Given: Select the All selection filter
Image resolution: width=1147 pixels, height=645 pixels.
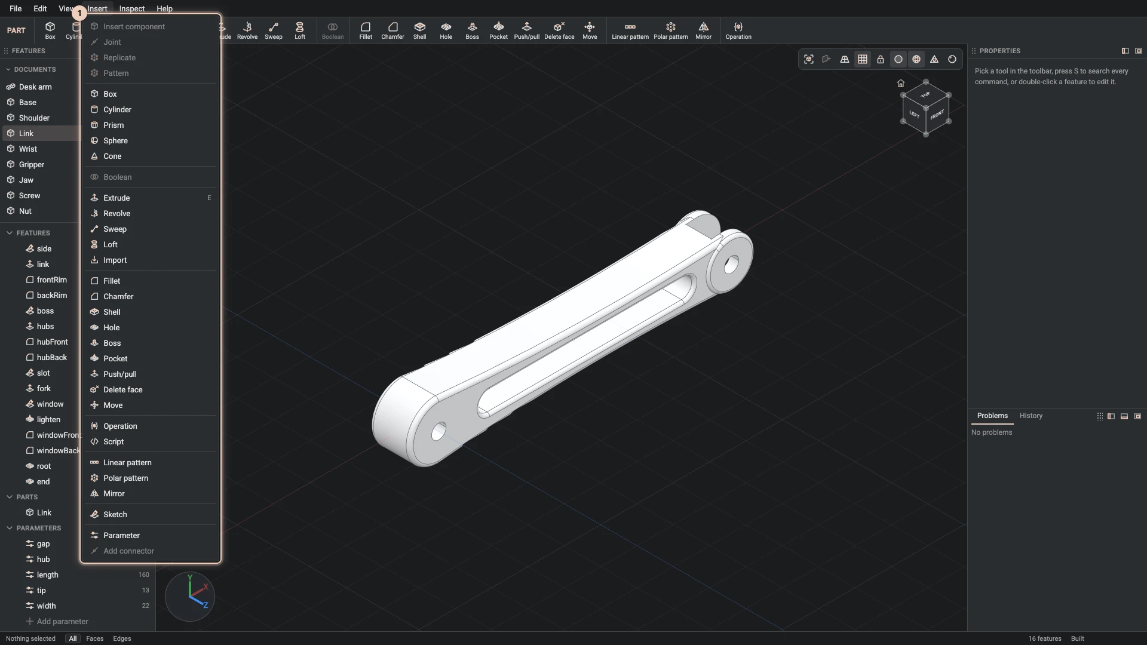Looking at the screenshot, I should tap(73, 638).
